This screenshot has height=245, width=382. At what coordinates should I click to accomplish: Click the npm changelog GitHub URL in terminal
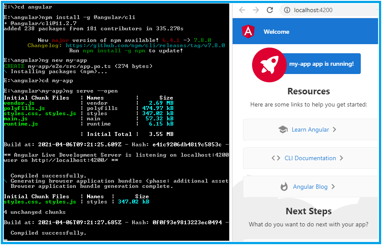145,45
